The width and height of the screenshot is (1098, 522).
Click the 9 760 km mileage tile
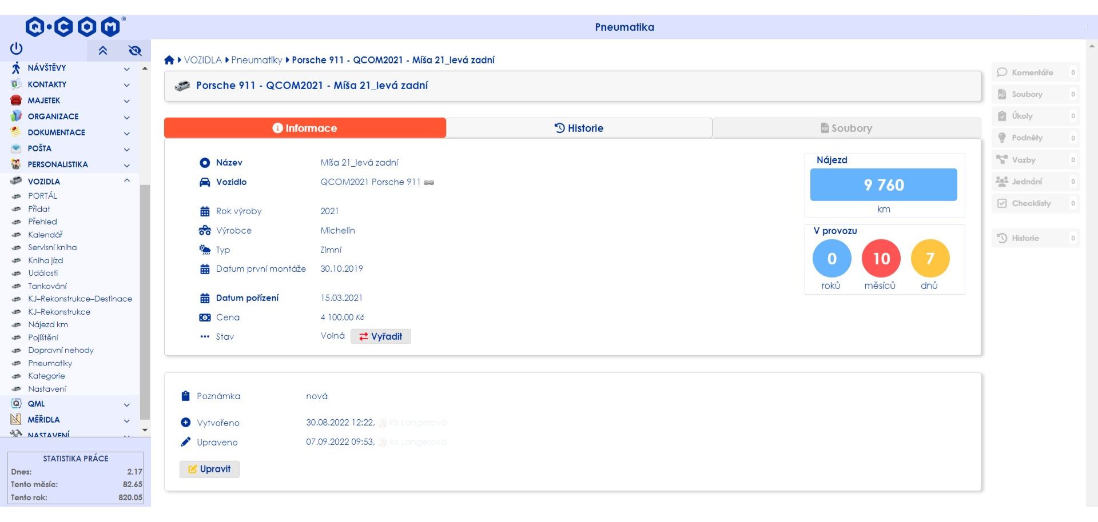[884, 184]
